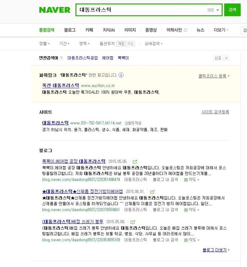Image resolution: width=247 pixels, height=267 pixels.
Task: Expand the 더보기 menu
Action: 221,30
